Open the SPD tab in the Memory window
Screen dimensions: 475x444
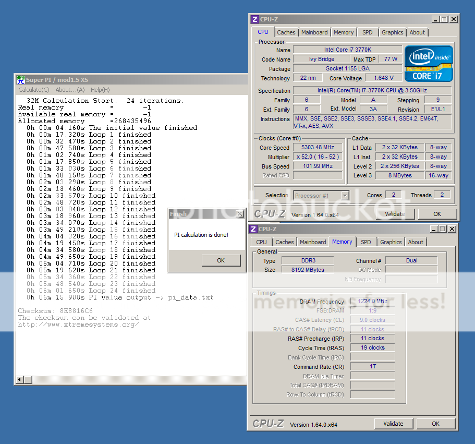(367, 242)
